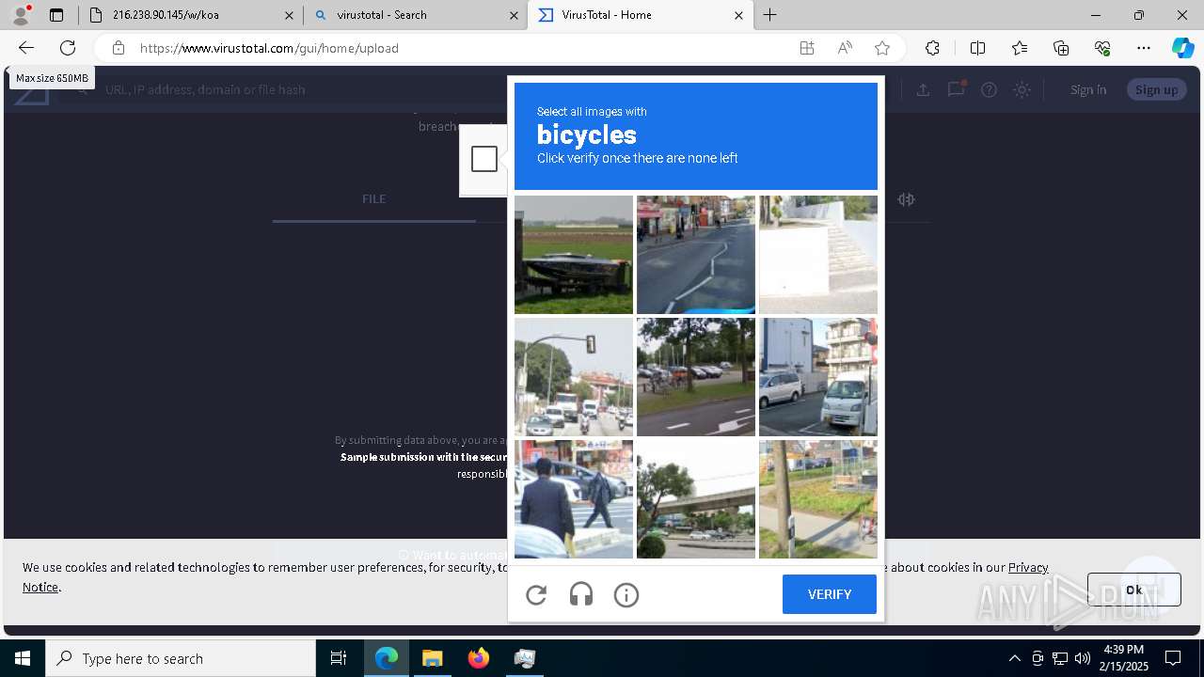
Task: Activate Read aloud in address bar
Action: click(x=845, y=48)
